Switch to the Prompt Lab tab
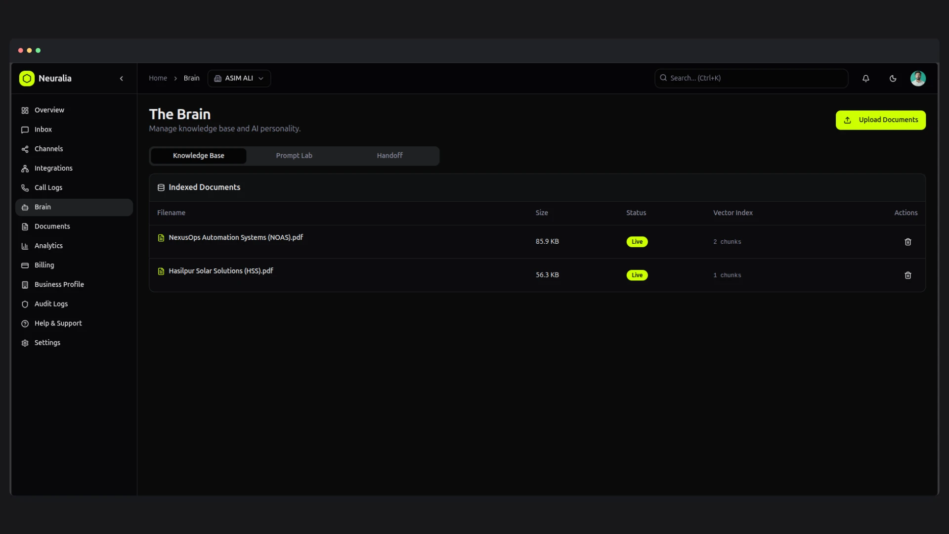The height and width of the screenshot is (534, 949). 294,156
